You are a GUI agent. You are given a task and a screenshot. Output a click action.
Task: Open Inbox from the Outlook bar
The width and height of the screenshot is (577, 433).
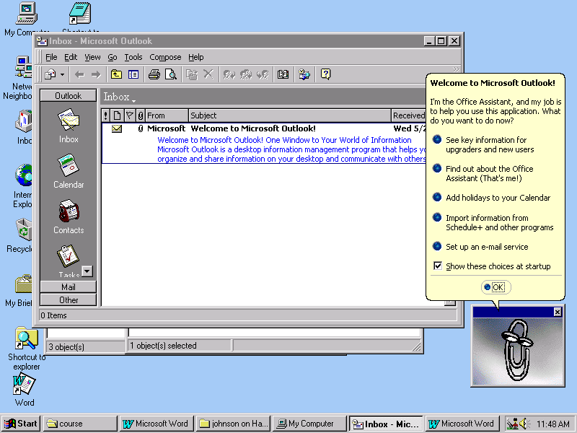(69, 126)
